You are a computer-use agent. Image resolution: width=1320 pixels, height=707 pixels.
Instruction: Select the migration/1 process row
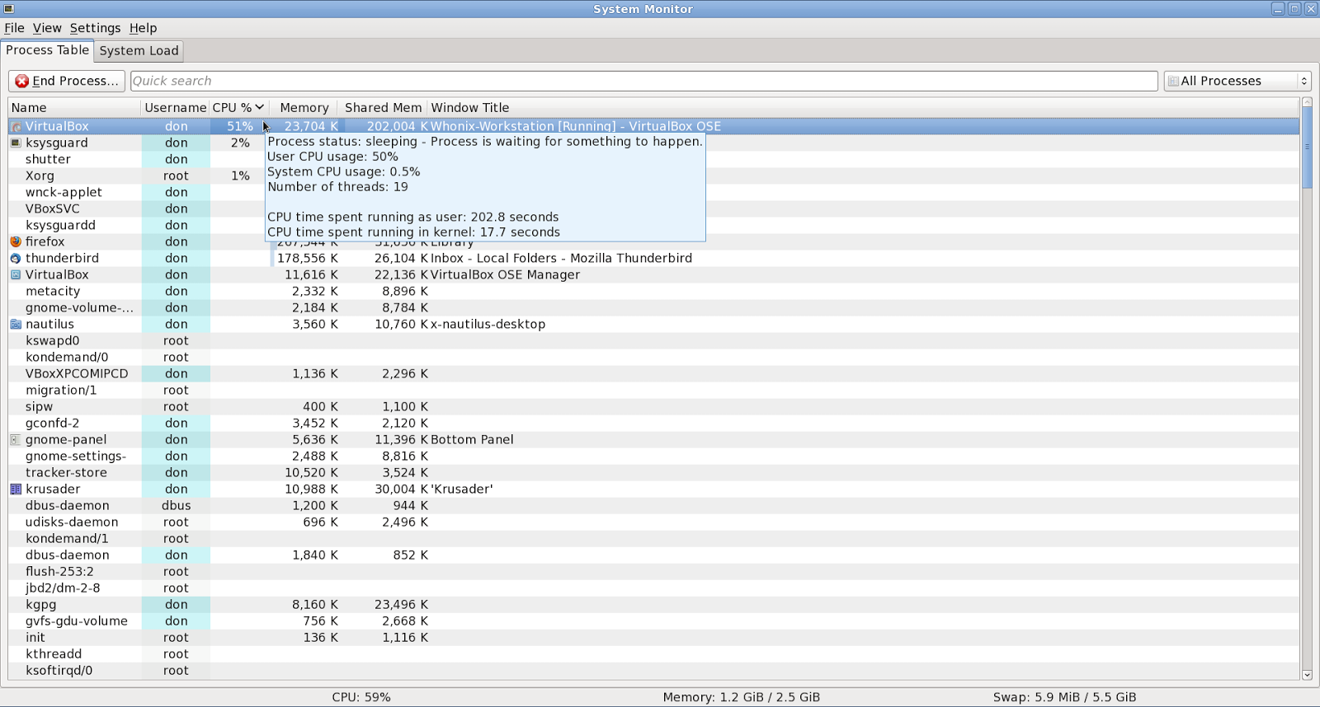click(653, 390)
